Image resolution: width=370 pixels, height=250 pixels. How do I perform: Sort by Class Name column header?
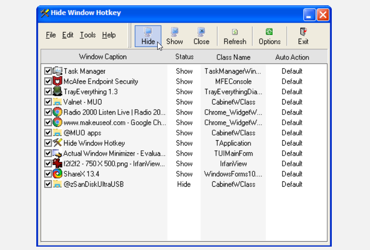(234, 57)
